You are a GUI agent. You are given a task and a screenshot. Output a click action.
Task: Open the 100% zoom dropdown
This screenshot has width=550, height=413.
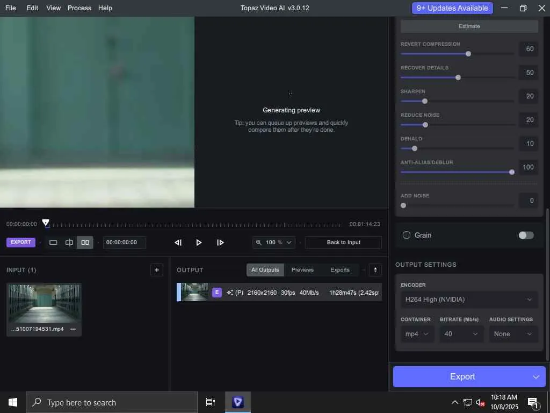point(274,243)
